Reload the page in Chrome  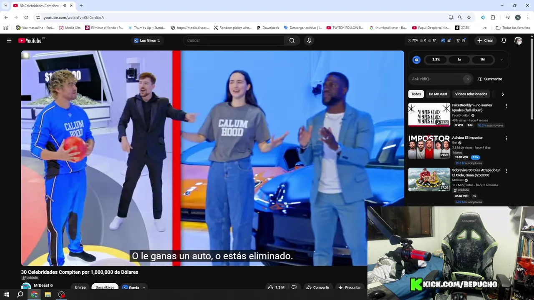(26, 17)
